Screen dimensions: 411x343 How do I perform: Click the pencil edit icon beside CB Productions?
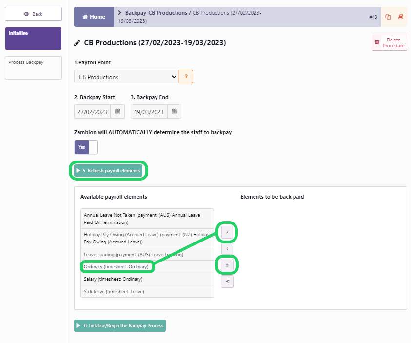pos(77,42)
